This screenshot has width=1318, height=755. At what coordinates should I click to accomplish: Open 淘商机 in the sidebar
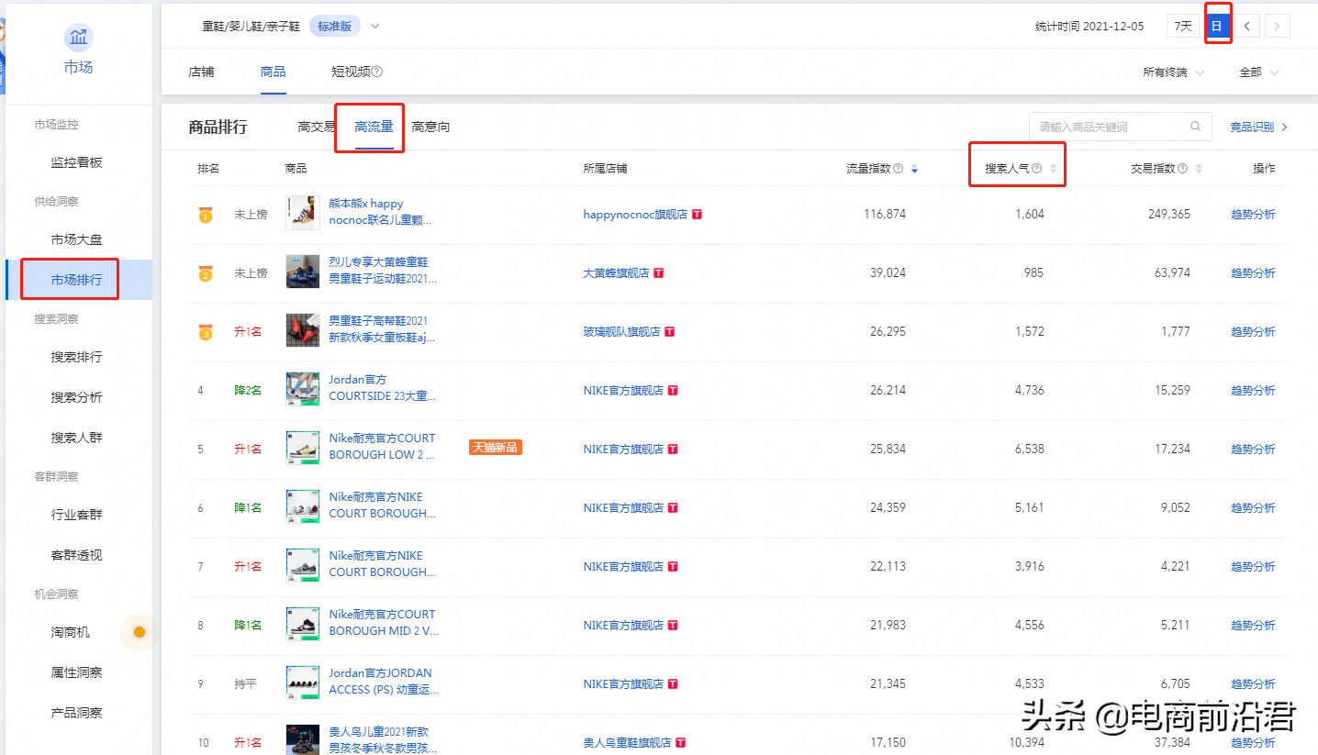71,632
